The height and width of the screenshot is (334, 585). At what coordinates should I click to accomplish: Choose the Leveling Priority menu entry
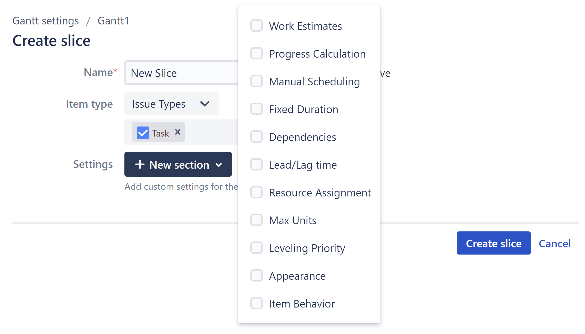[307, 248]
